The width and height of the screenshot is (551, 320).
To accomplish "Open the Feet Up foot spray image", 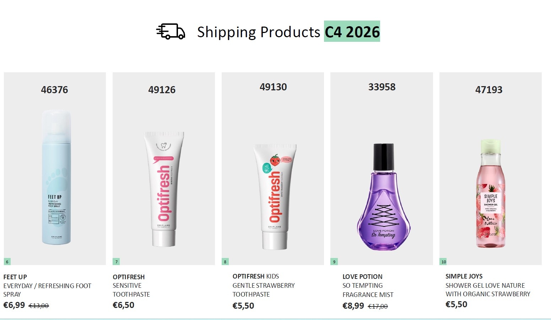I will (x=56, y=177).
